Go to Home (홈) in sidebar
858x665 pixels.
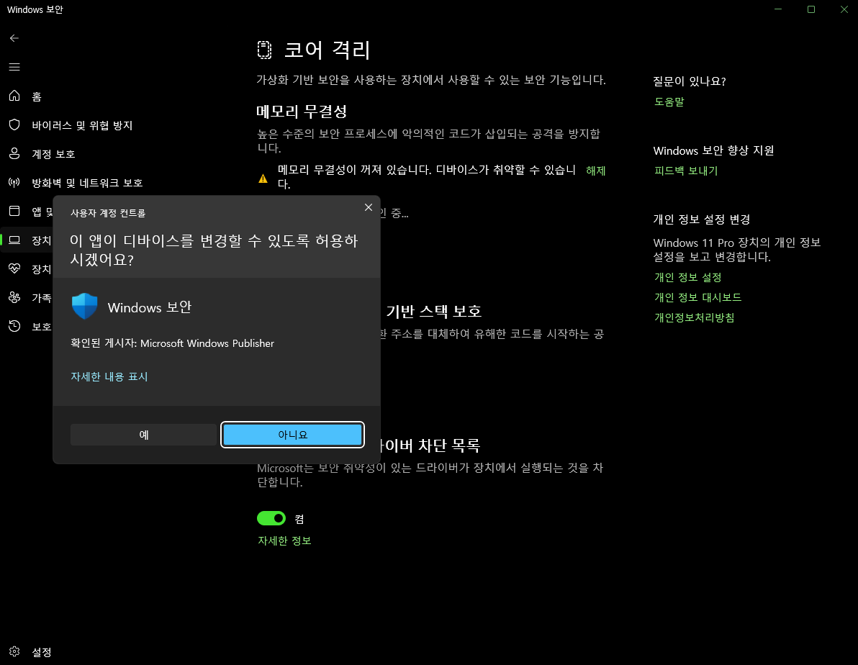click(37, 97)
